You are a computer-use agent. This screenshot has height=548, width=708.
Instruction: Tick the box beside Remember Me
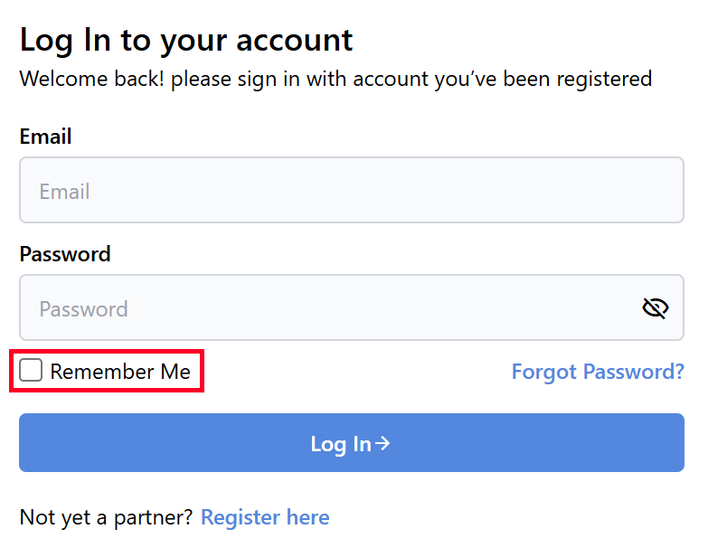(32, 371)
